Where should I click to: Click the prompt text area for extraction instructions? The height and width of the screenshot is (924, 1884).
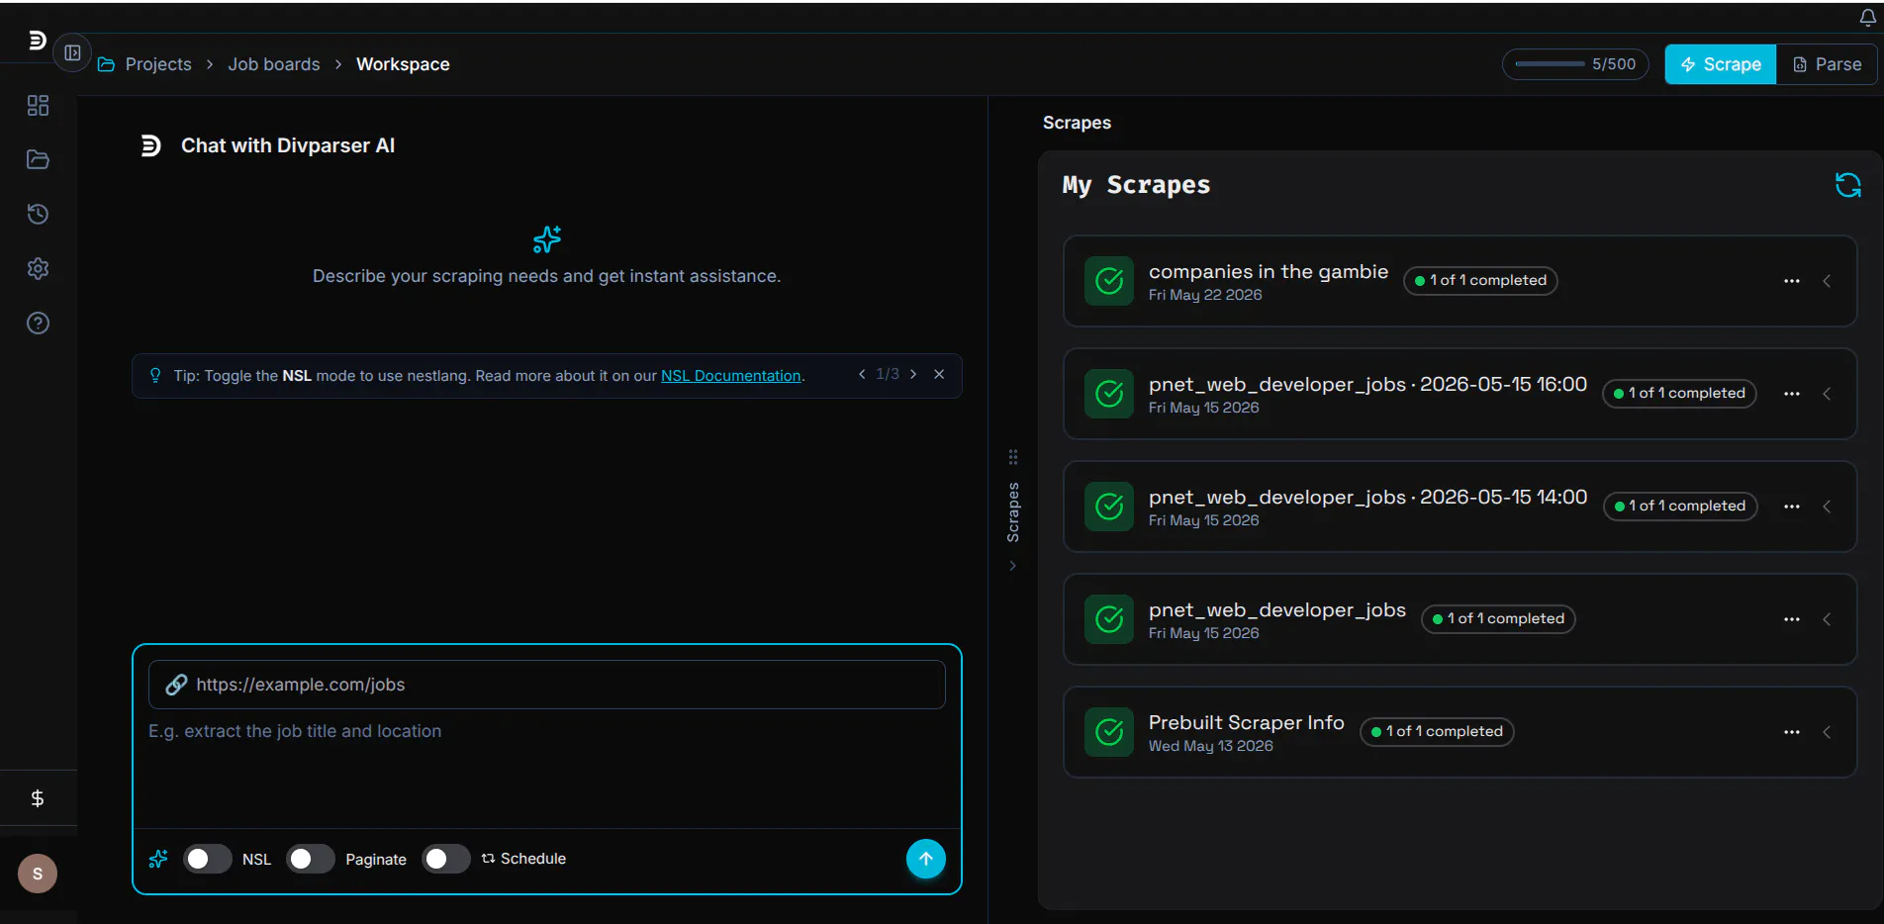tap(547, 772)
